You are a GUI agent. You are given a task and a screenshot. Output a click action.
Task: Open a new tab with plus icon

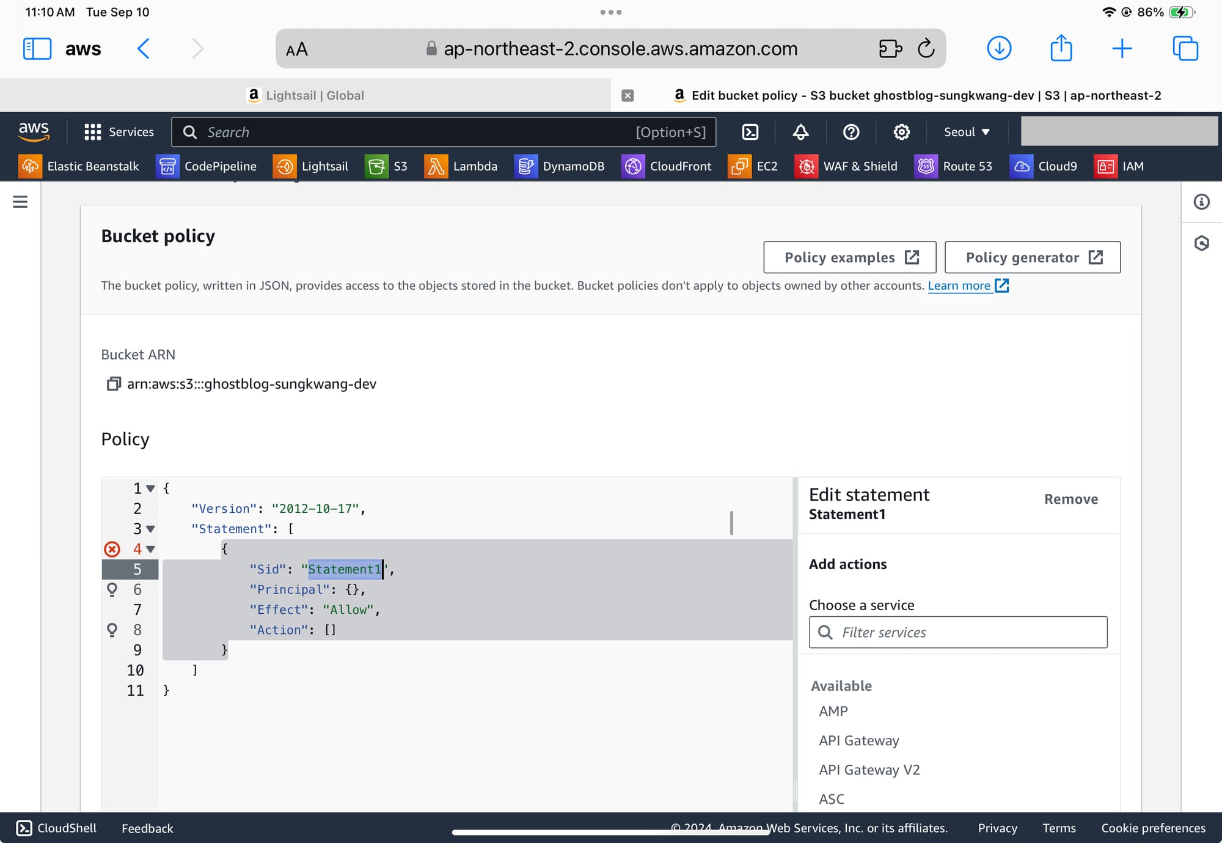[1122, 48]
